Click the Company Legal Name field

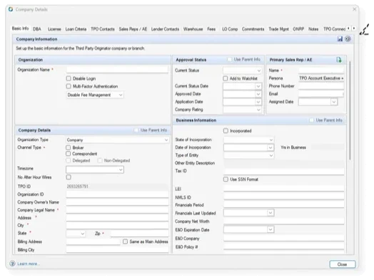click(117, 209)
